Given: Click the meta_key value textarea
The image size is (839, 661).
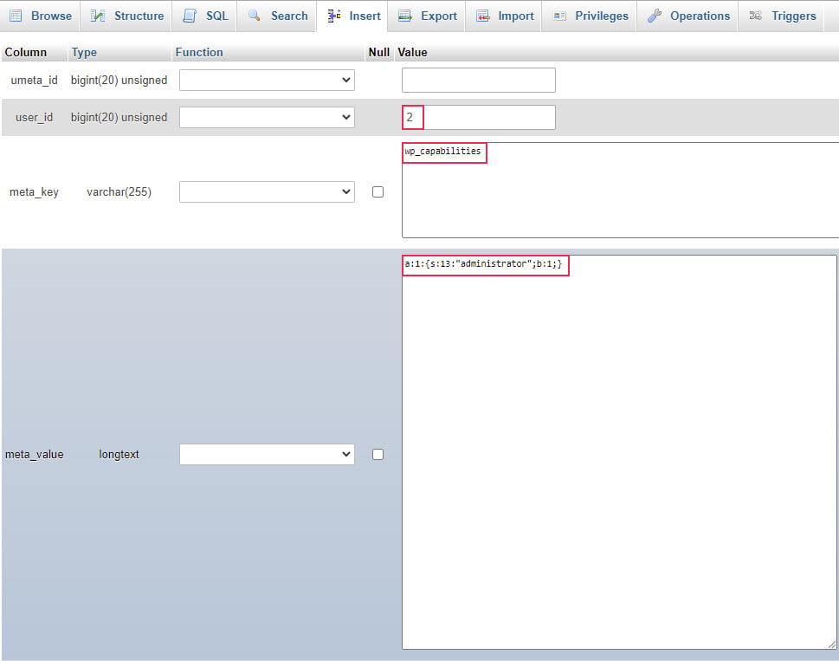Looking at the screenshot, I should pos(620,190).
